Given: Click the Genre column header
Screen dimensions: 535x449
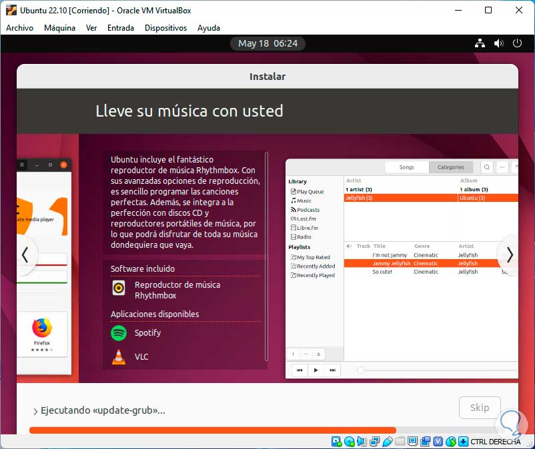Looking at the screenshot, I should 422,246.
